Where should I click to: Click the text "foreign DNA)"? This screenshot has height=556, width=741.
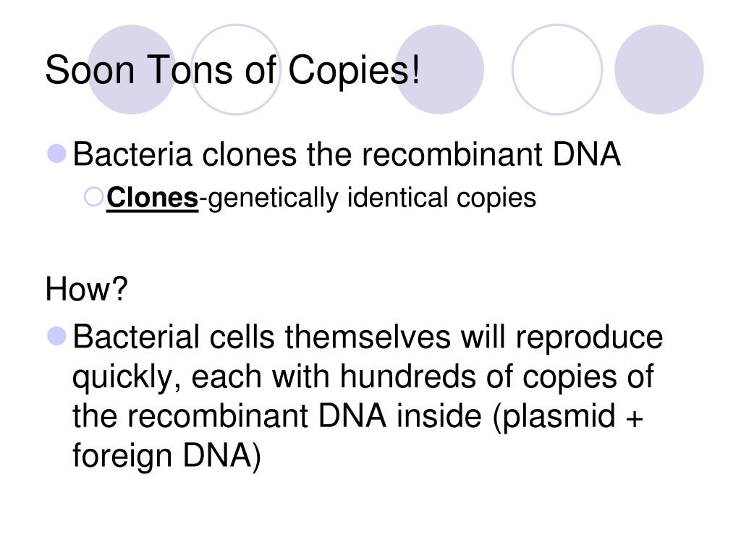(x=167, y=456)
